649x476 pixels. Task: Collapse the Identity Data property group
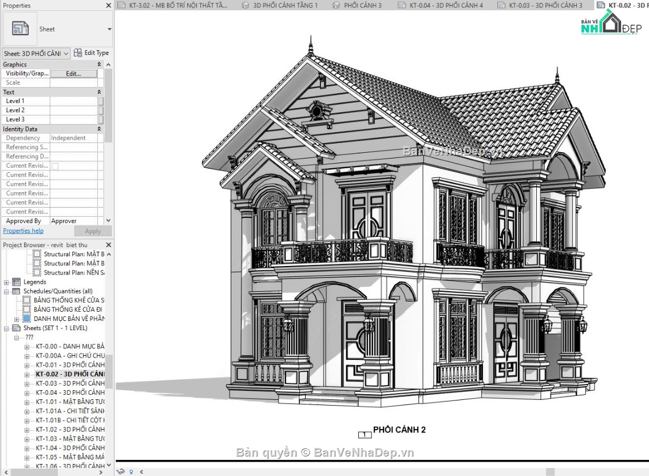pyautogui.click(x=99, y=129)
